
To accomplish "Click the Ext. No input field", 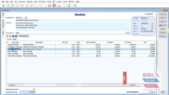I will tap(147, 34).
